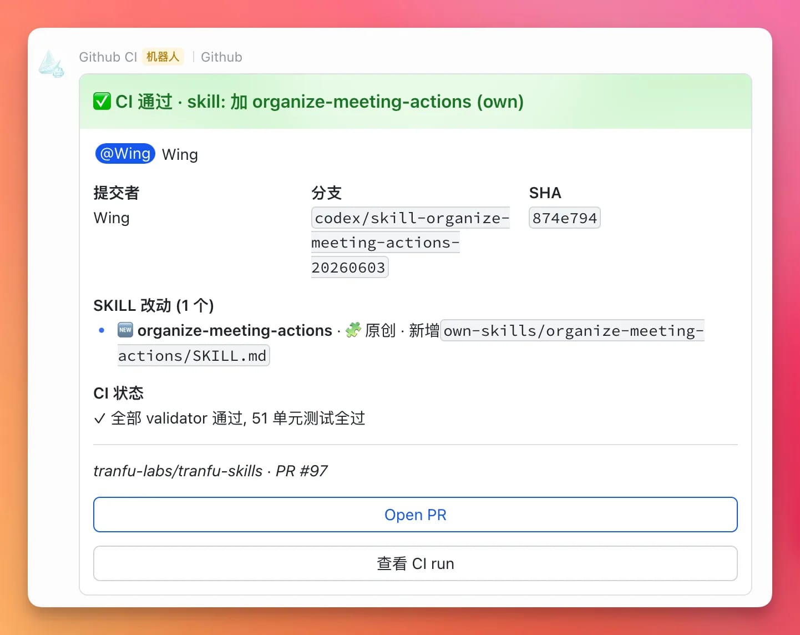The width and height of the screenshot is (800, 635).
Task: Click the file path own-skills/organize-meeting-actions/SKILL.md
Action: click(x=411, y=343)
